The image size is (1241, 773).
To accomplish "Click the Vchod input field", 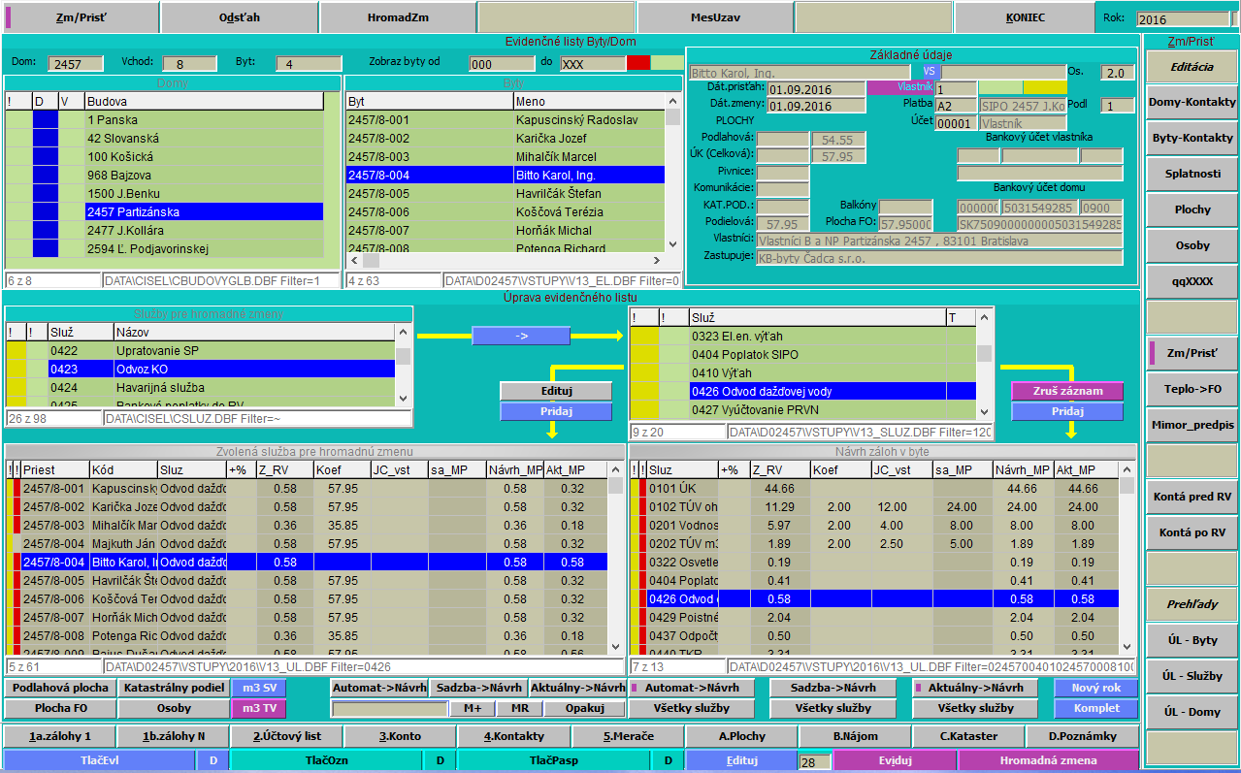I will pyautogui.click(x=189, y=64).
